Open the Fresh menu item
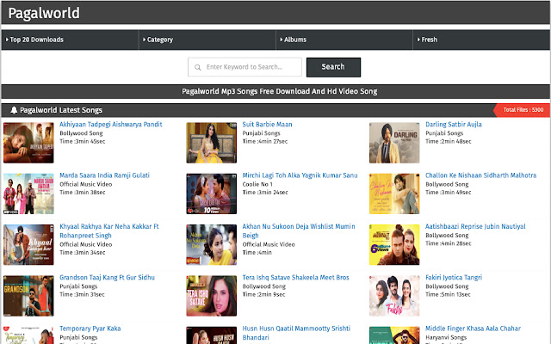This screenshot has height=344, width=551. click(x=481, y=40)
